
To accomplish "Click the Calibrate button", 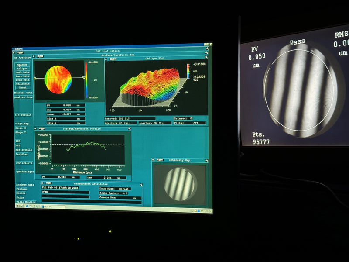I will coord(22,83).
